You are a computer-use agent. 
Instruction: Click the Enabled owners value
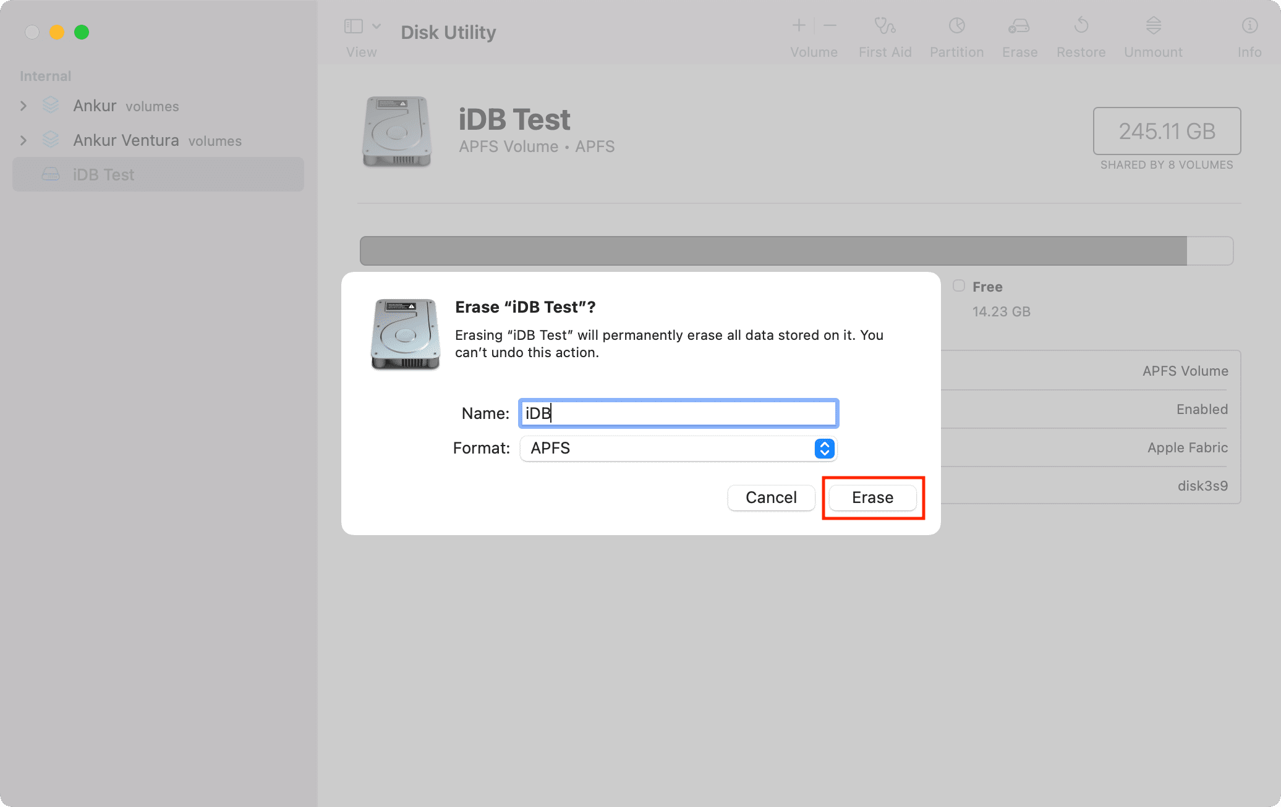pyautogui.click(x=1202, y=409)
